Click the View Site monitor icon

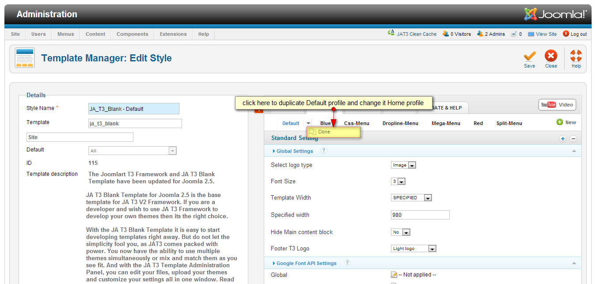pyautogui.click(x=531, y=34)
